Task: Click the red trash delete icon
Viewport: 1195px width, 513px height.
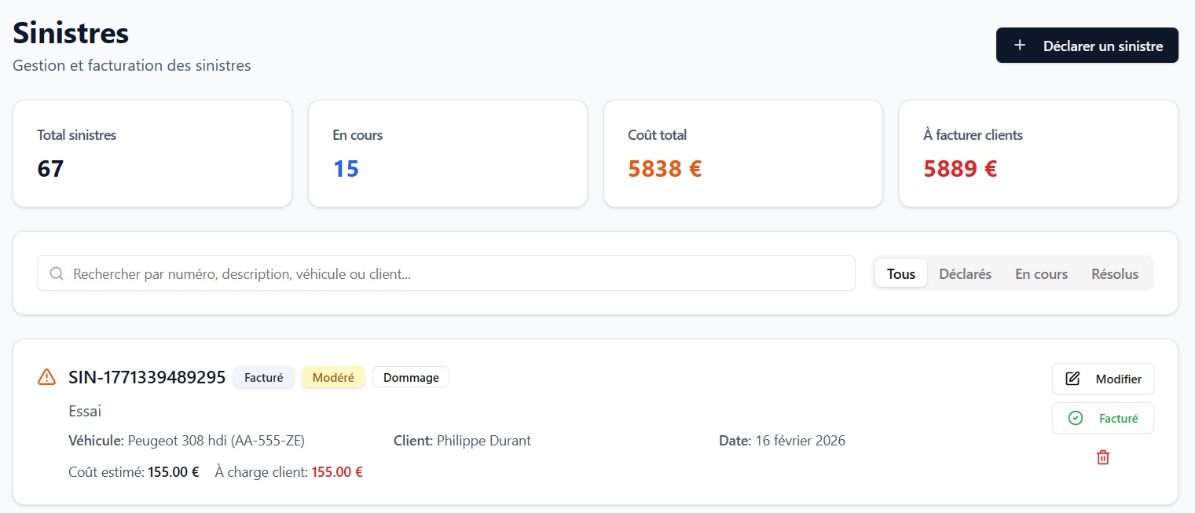Action: tap(1102, 457)
